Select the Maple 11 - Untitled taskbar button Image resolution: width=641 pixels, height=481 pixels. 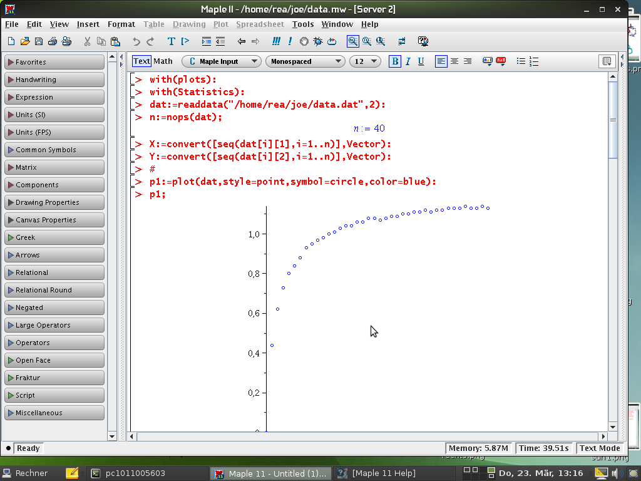[270, 473]
